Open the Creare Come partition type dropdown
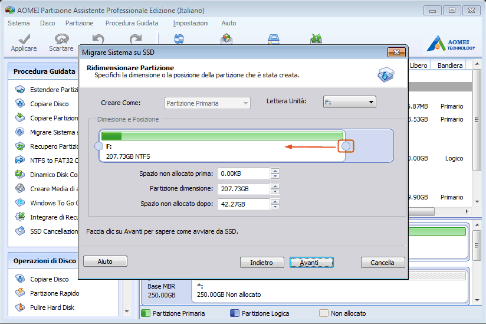The image size is (486, 324). (208, 103)
